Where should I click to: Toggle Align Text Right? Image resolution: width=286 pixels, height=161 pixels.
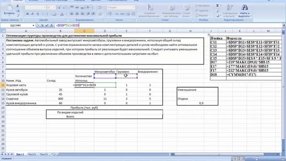82,14
